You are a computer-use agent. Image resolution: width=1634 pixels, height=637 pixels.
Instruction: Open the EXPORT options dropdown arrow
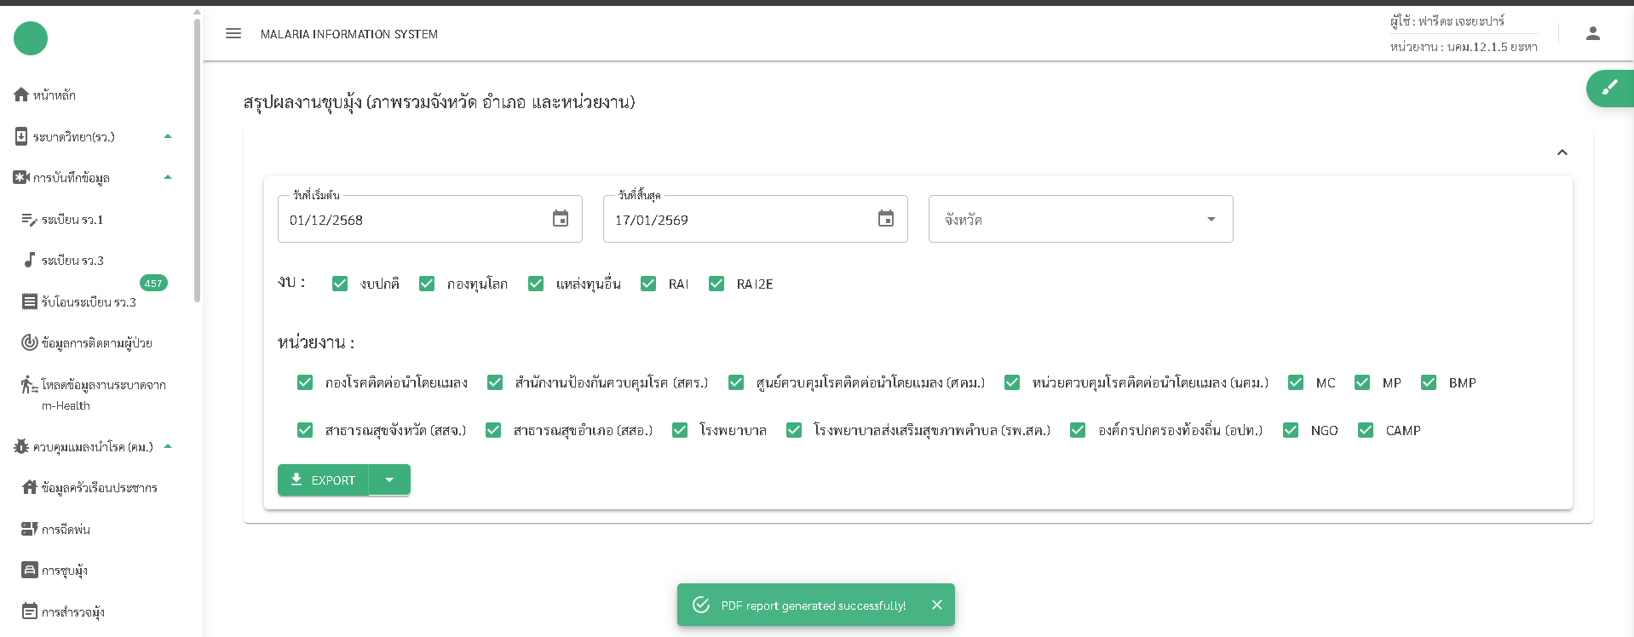[389, 479]
